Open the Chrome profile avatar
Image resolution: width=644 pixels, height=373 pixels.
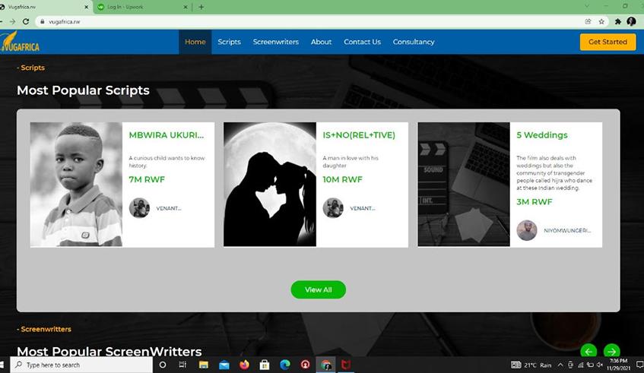tap(631, 21)
